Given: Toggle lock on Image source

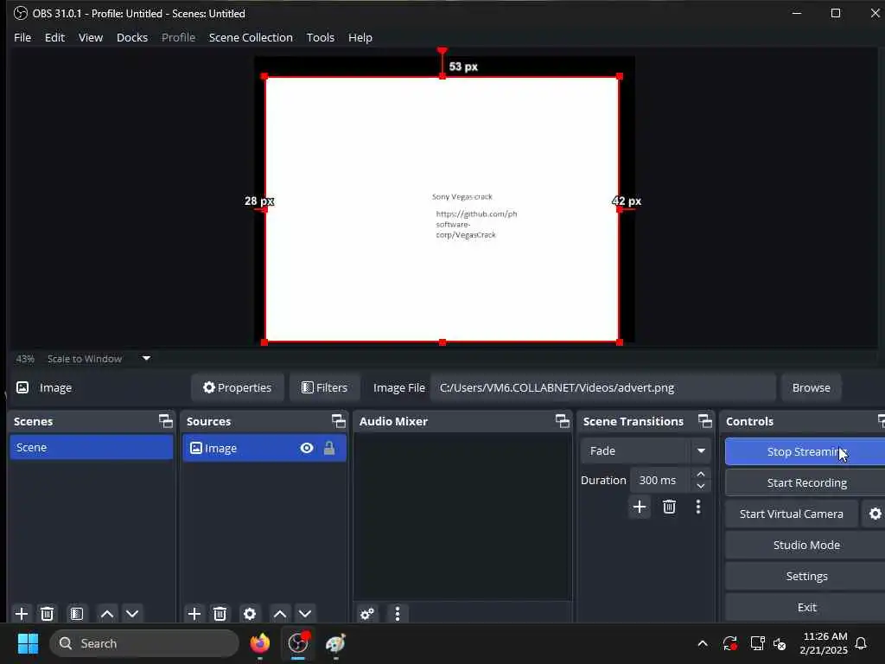Looking at the screenshot, I should click(329, 448).
